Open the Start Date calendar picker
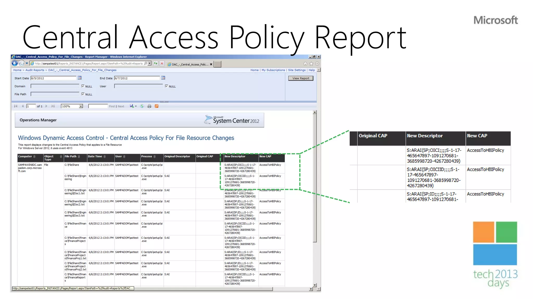This screenshot has height=299, width=533. coord(80,78)
